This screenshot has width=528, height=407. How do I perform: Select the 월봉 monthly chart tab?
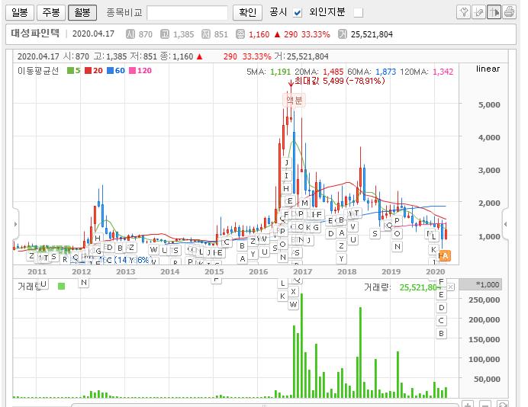click(x=82, y=13)
